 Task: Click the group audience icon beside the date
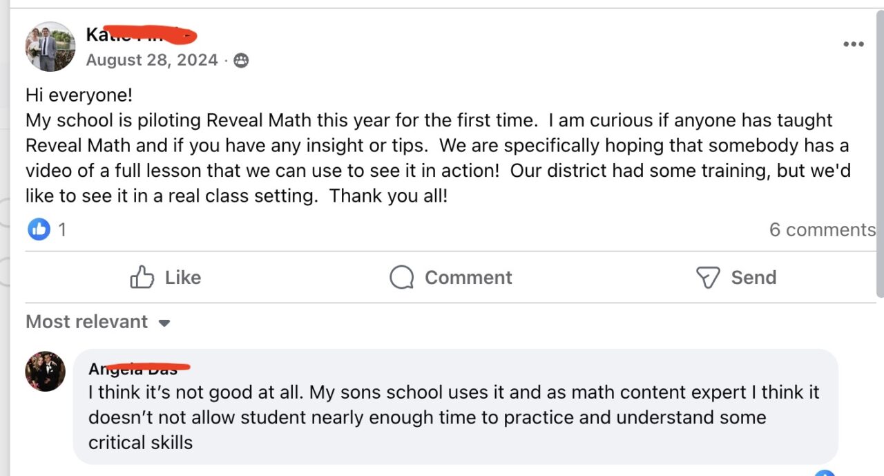pos(241,61)
